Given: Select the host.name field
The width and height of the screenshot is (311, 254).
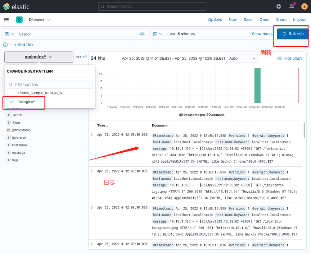Looking at the screenshot, I should [20, 145].
